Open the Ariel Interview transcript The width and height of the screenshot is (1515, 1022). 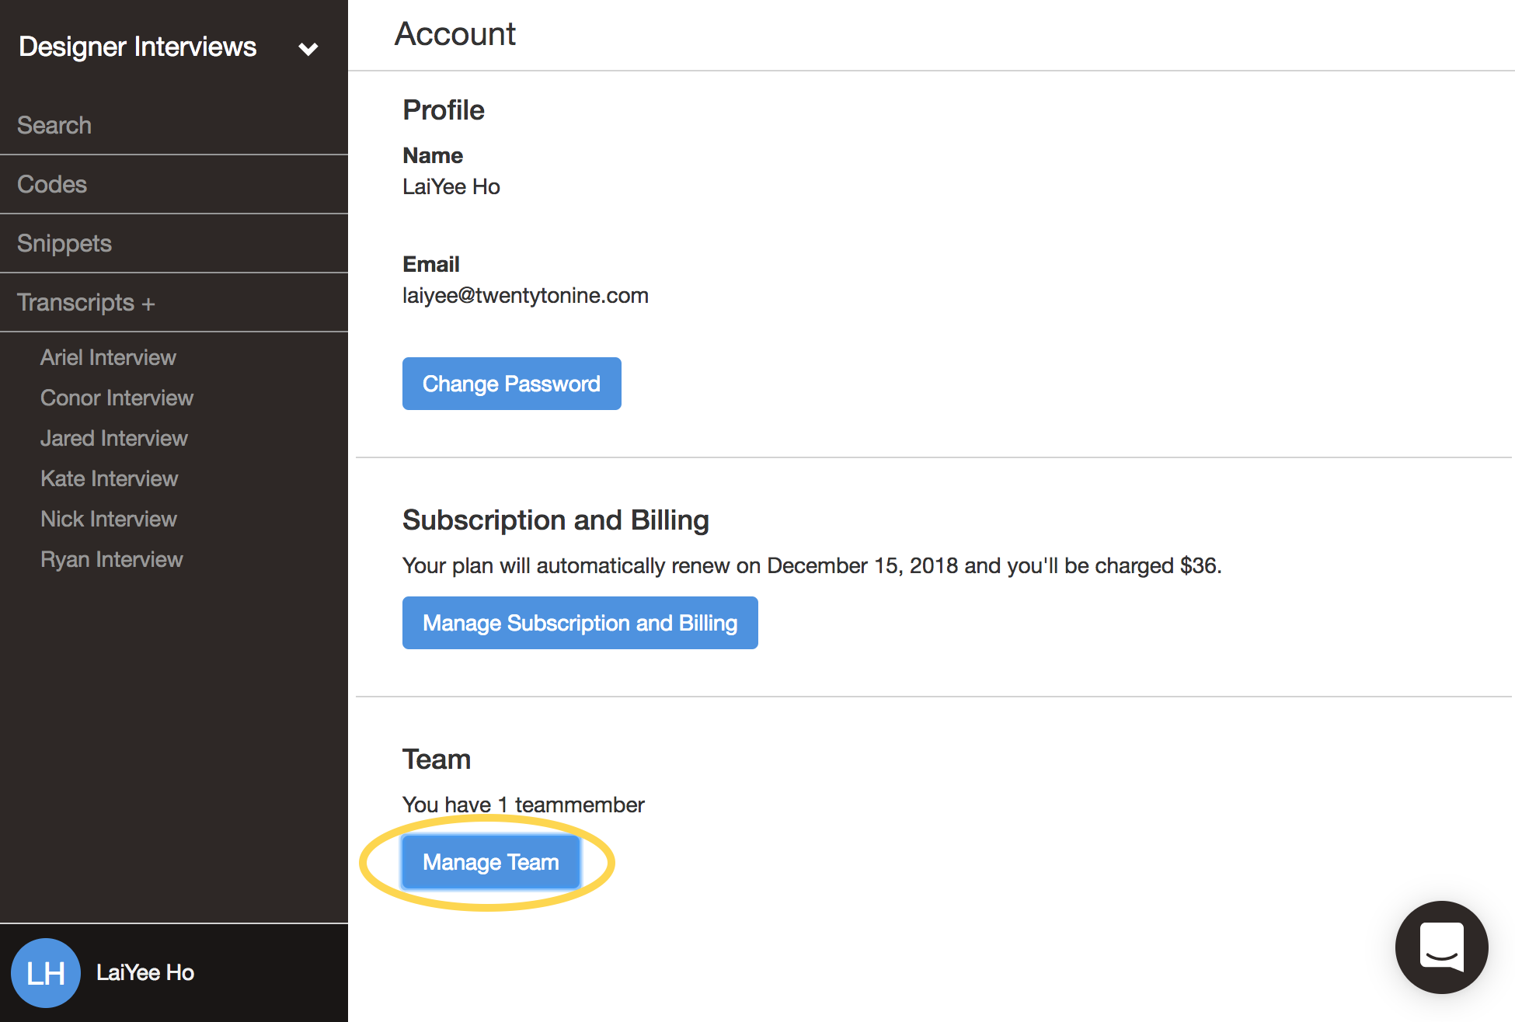(107, 357)
